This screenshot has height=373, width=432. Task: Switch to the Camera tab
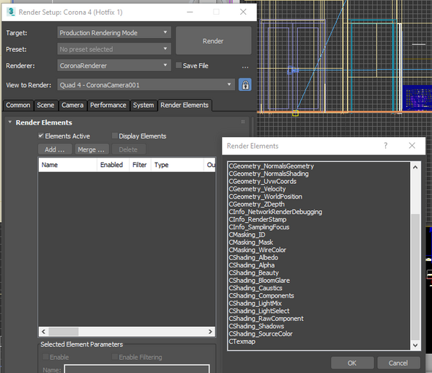pos(72,105)
